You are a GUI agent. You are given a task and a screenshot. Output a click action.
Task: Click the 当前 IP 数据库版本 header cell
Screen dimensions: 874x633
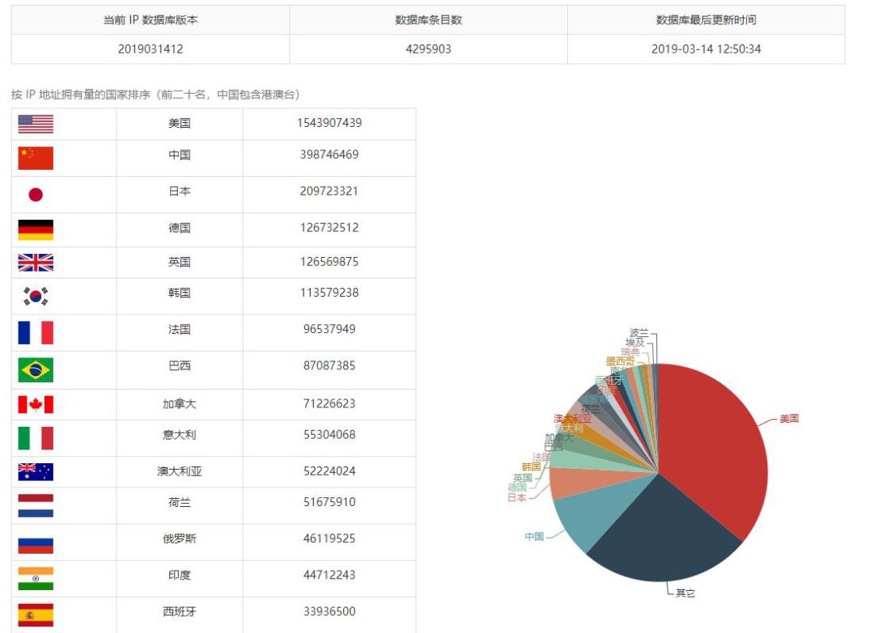tap(151, 20)
